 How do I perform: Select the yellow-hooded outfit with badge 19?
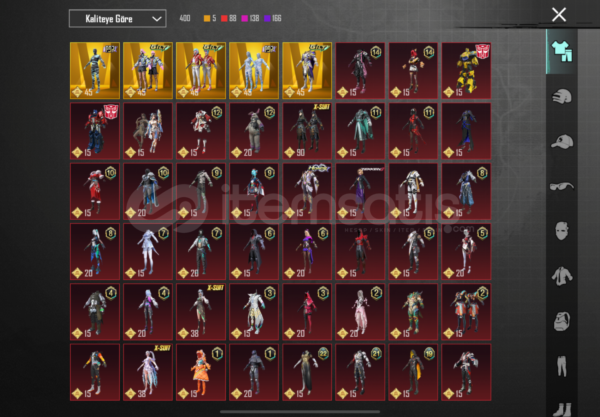413,372
